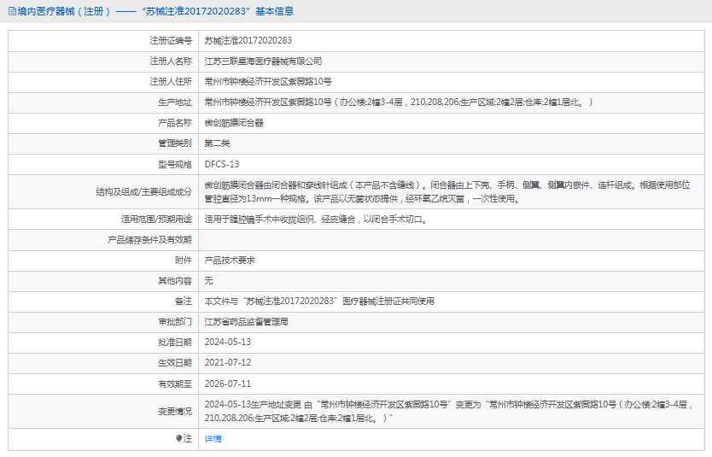Click expiry date 2026-07-11

pyautogui.click(x=227, y=384)
